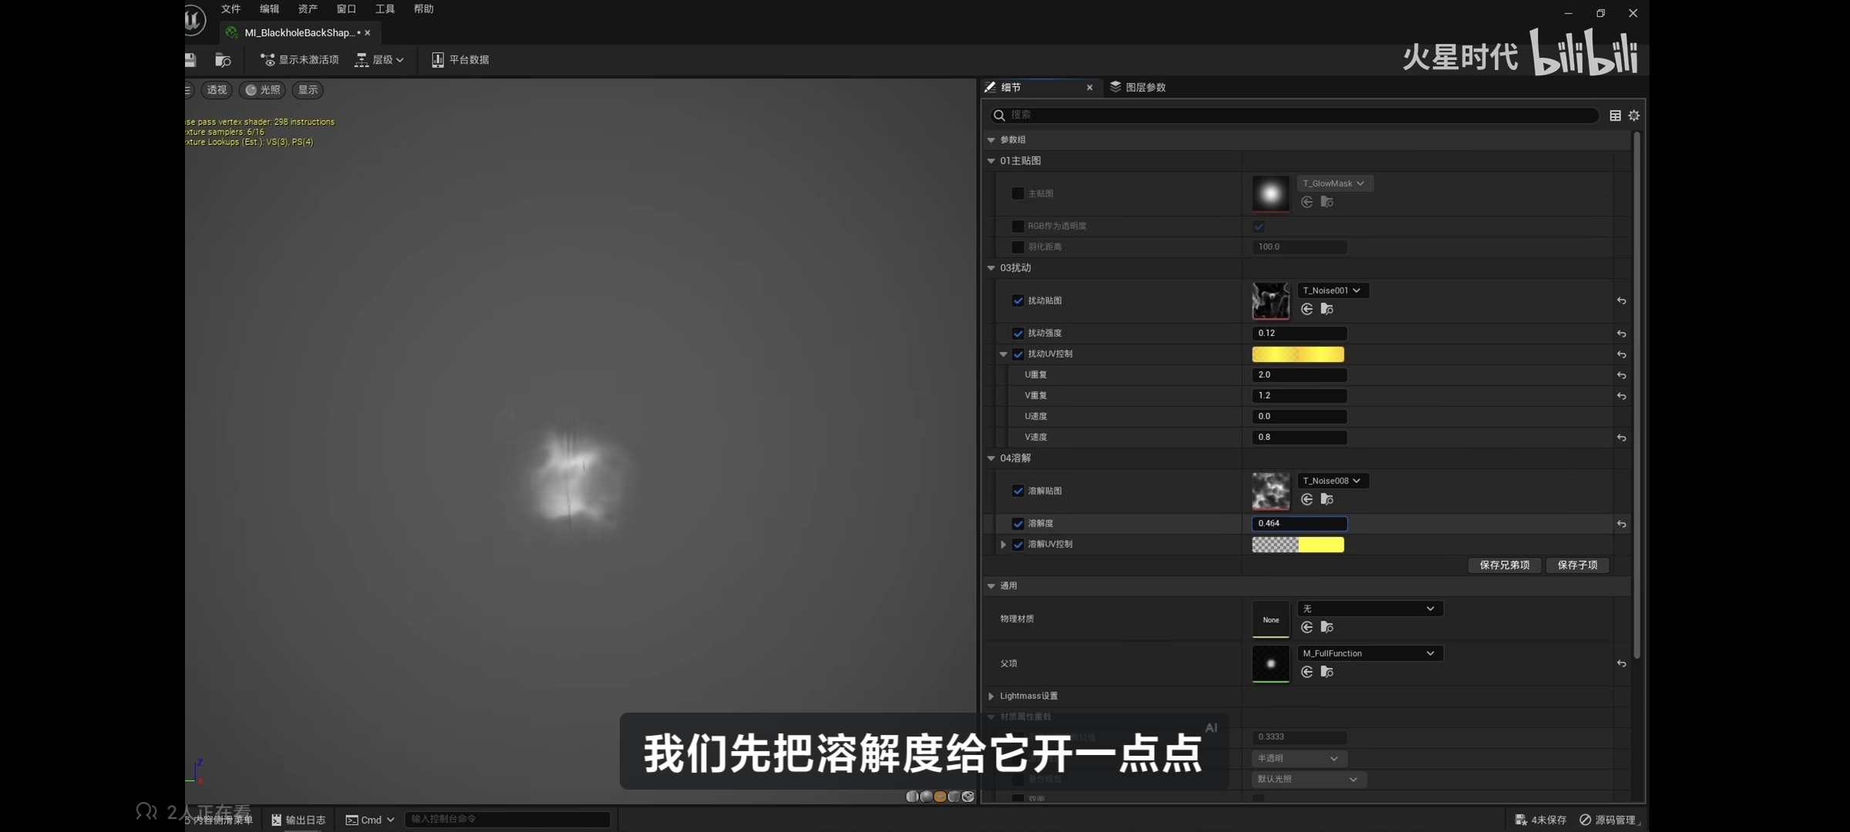Open the M_FullFunction parent dropdown

click(x=1370, y=653)
